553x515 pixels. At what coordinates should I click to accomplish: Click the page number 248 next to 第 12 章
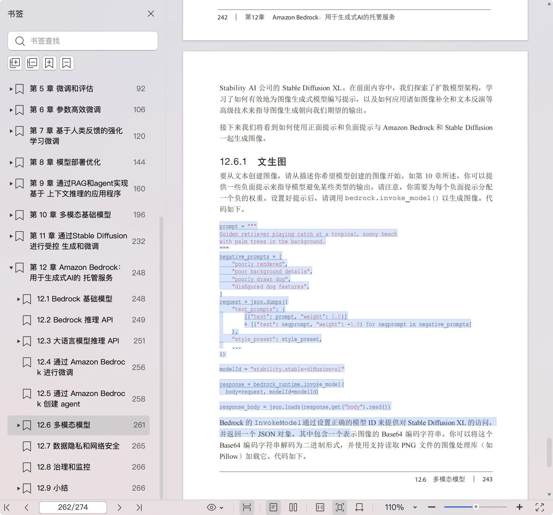tap(139, 273)
